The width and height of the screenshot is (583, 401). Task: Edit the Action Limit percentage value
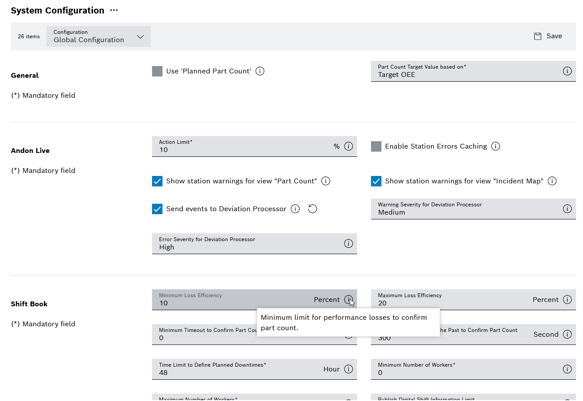(217, 149)
